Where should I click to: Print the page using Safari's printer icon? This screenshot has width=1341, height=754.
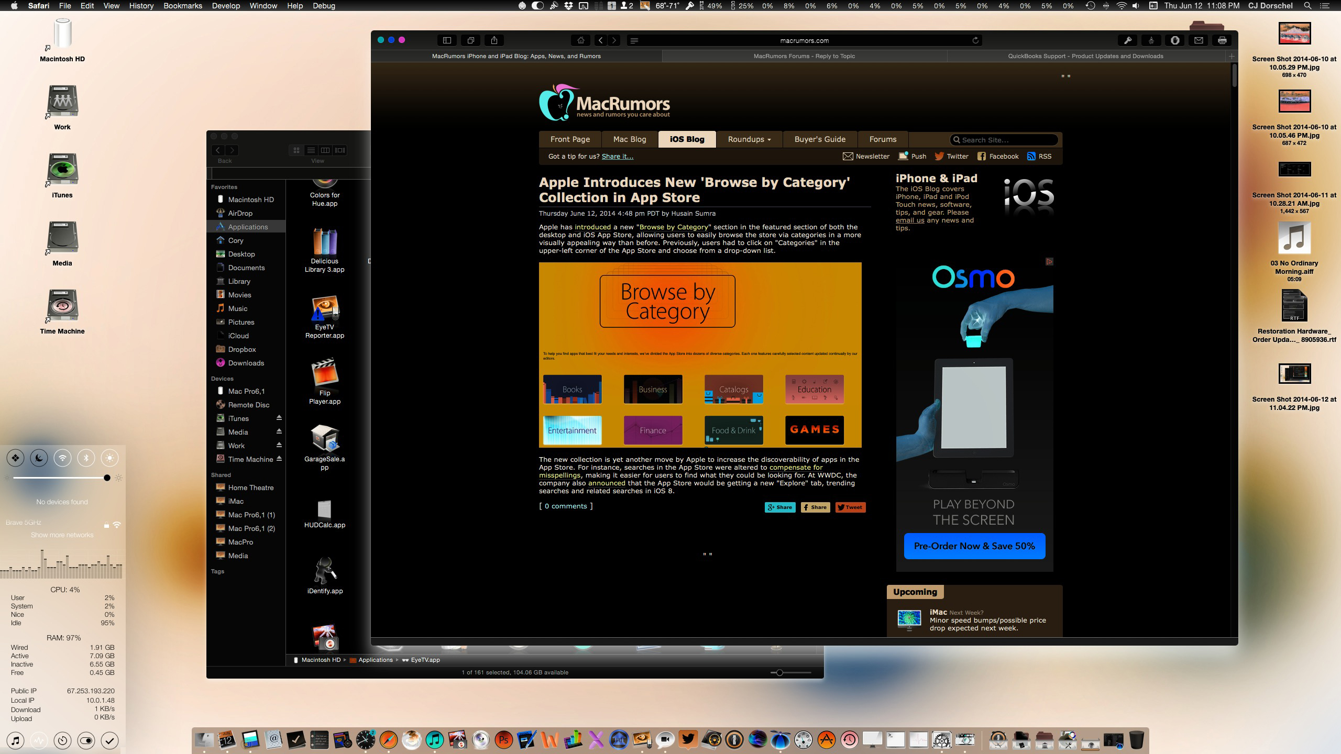[1222, 40]
